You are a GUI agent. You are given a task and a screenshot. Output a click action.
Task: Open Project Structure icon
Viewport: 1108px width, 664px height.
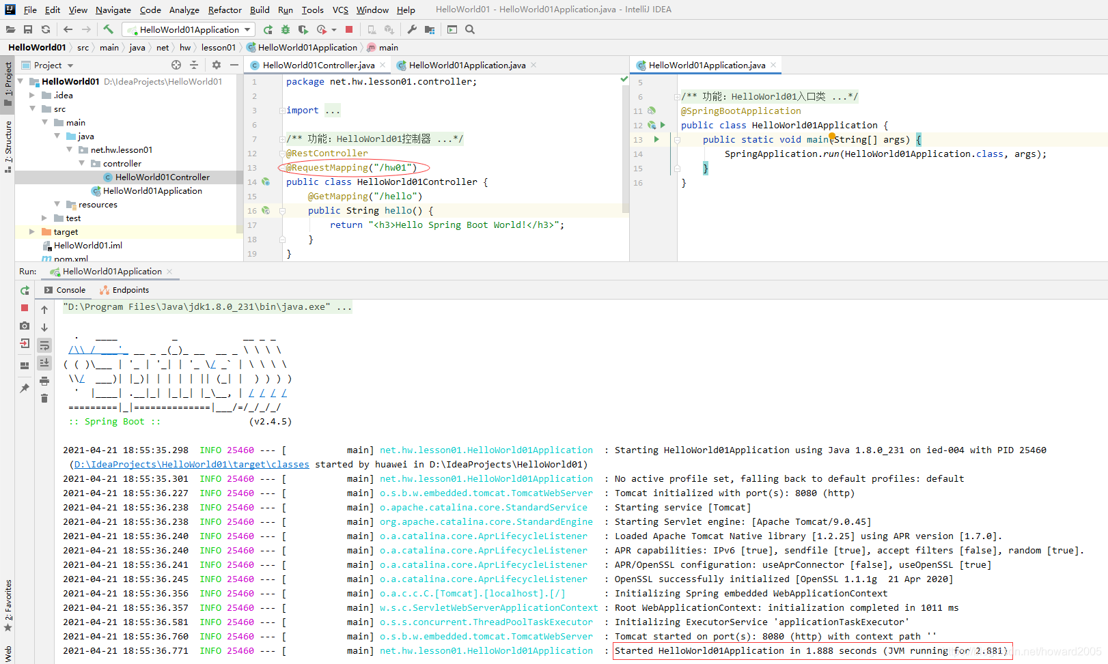(430, 29)
